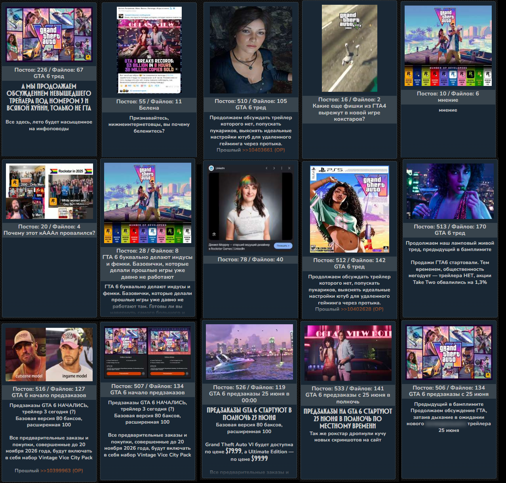Open the 'GTA 6 breaks records' thumbnail in Белена thread
The image size is (506, 483).
149,50
